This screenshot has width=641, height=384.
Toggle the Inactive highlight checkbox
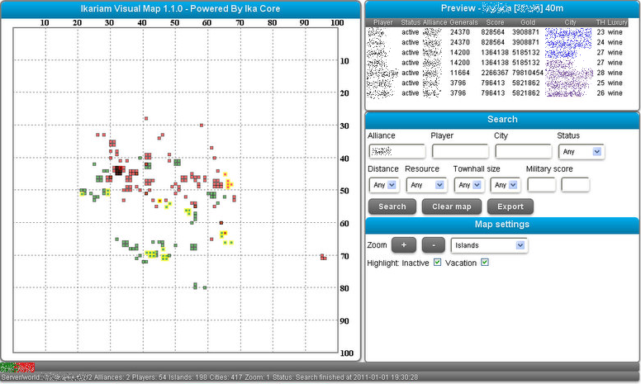click(x=437, y=263)
